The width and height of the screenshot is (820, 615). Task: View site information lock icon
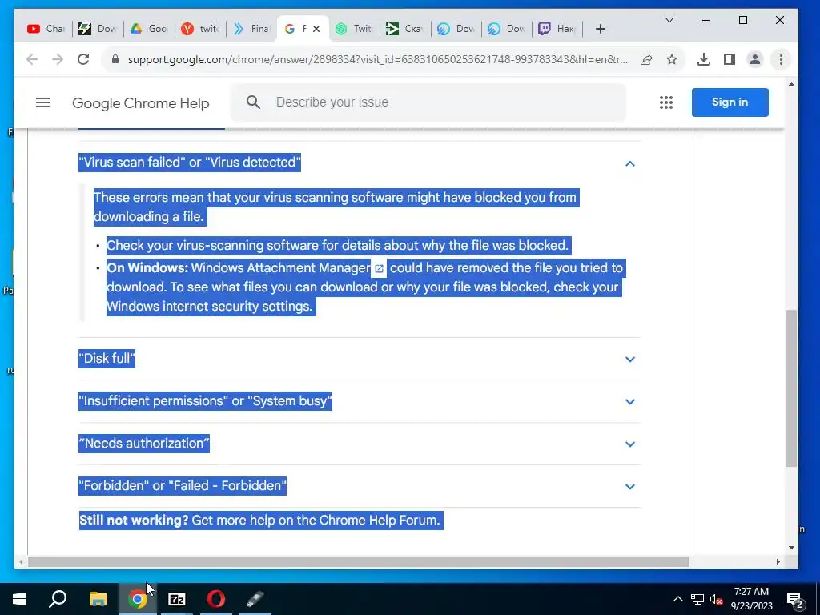[x=115, y=59]
